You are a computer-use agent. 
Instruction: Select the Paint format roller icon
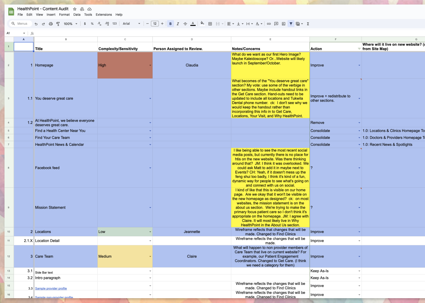tap(58, 24)
